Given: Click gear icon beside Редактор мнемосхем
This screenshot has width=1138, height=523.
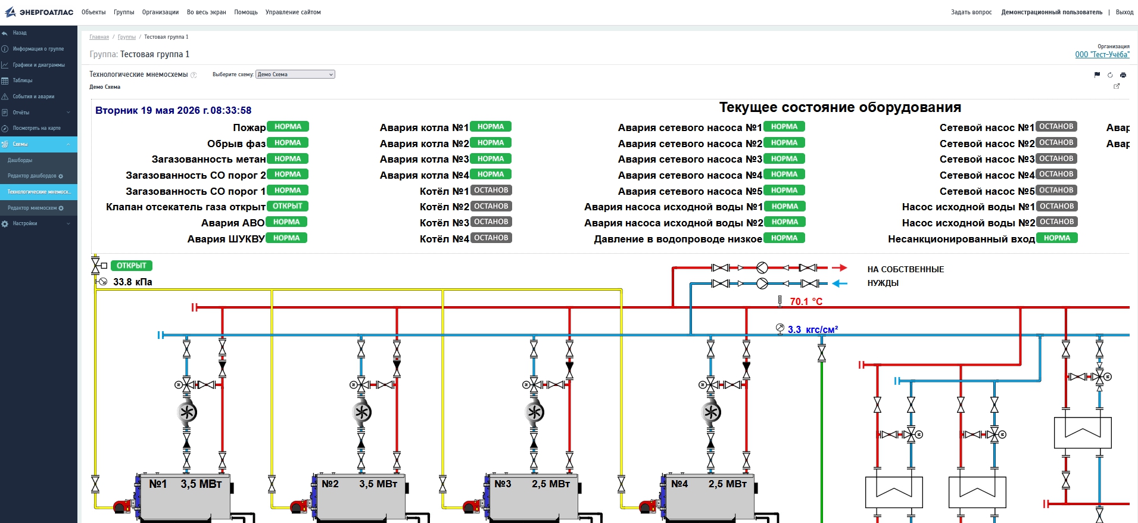Looking at the screenshot, I should click(x=61, y=208).
